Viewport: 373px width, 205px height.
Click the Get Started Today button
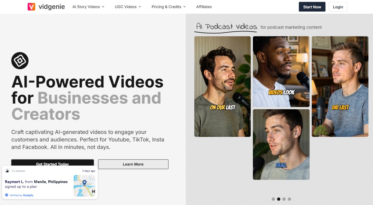[x=52, y=163]
